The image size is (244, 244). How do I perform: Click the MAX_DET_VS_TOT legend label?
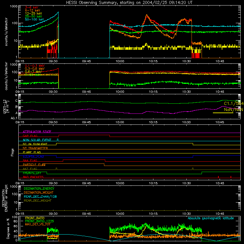point(38,224)
